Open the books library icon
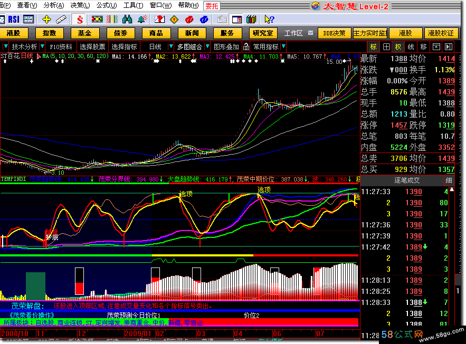Viewport: 466px width, 344px height. [251, 20]
